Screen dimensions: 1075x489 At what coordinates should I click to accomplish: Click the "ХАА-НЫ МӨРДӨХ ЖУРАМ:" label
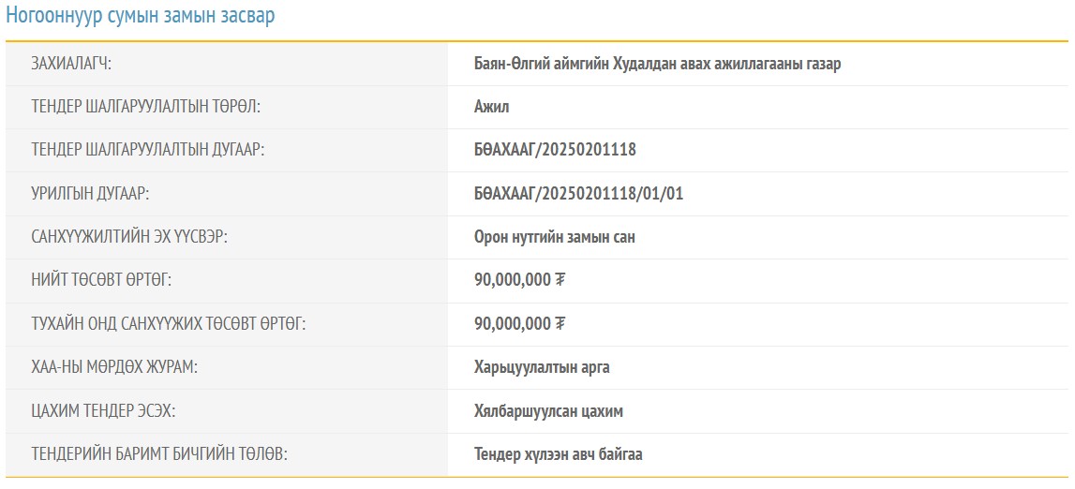[114, 367]
